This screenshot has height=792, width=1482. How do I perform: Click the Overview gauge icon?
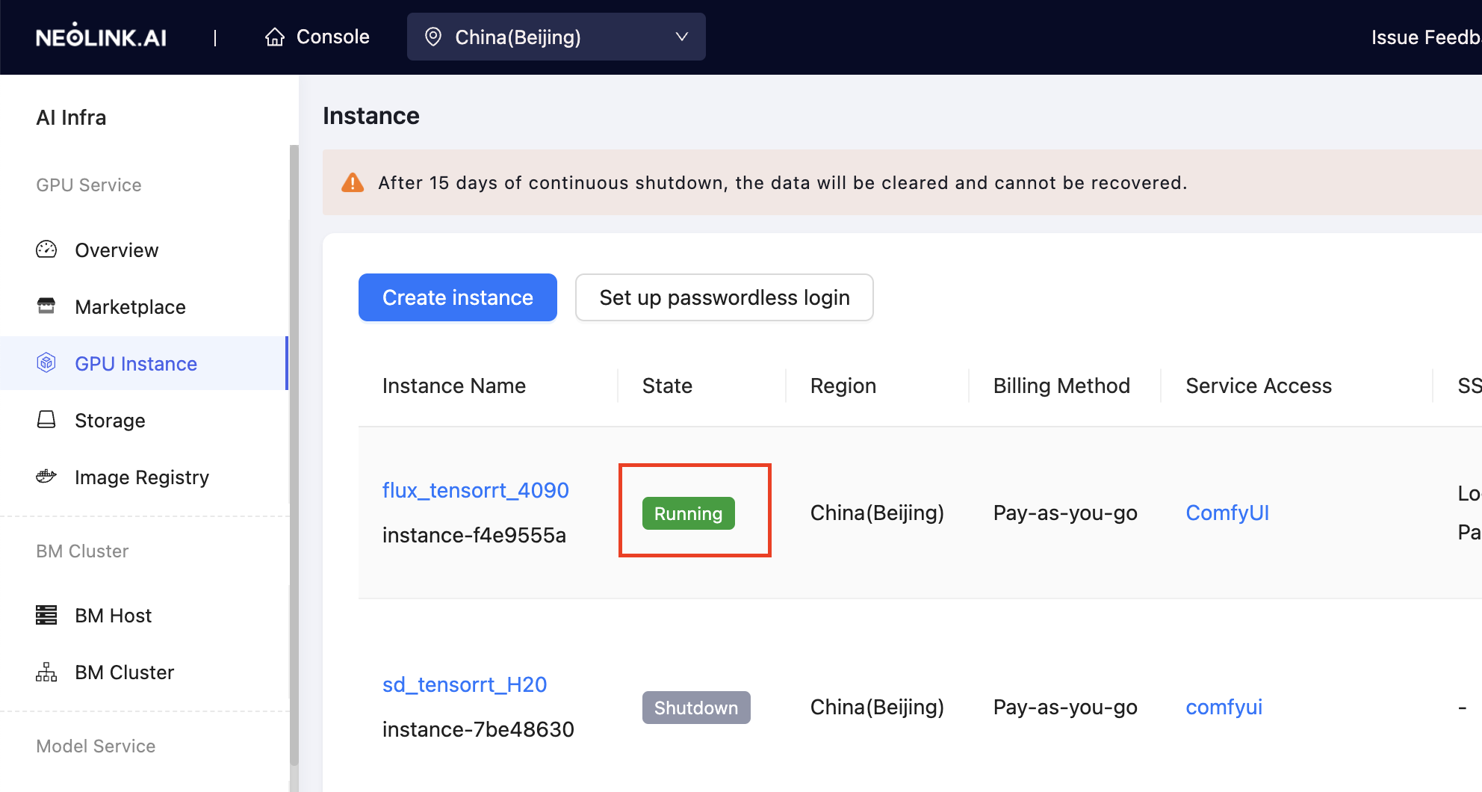tap(46, 250)
